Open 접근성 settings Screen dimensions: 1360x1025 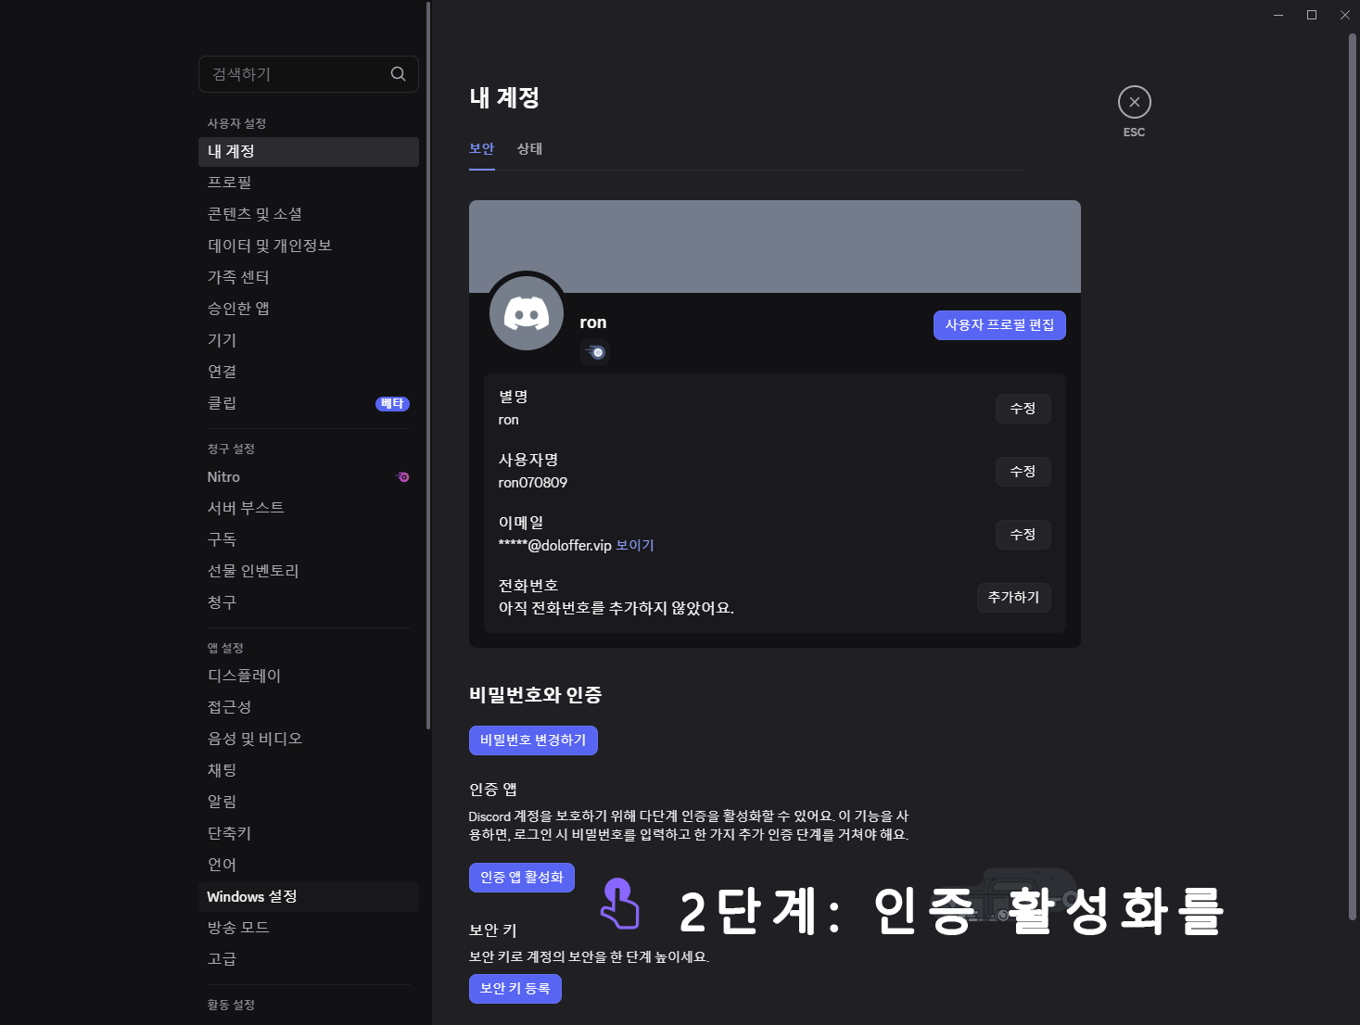(309, 707)
